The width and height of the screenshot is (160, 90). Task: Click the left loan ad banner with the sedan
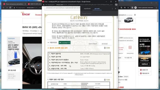pos(13,52)
